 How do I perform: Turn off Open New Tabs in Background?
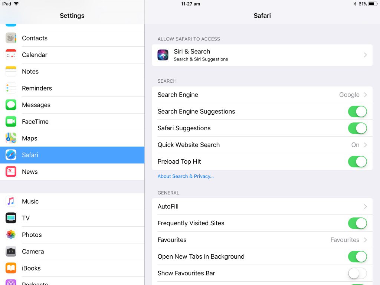357,257
